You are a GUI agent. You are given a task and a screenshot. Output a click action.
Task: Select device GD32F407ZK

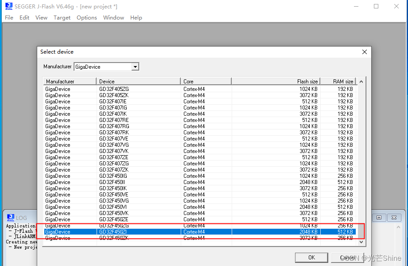pyautogui.click(x=200, y=170)
